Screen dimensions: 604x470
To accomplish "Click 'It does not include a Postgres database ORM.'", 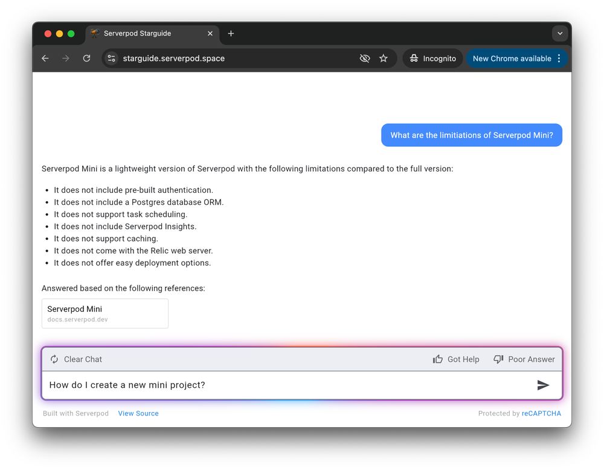I will tap(139, 202).
